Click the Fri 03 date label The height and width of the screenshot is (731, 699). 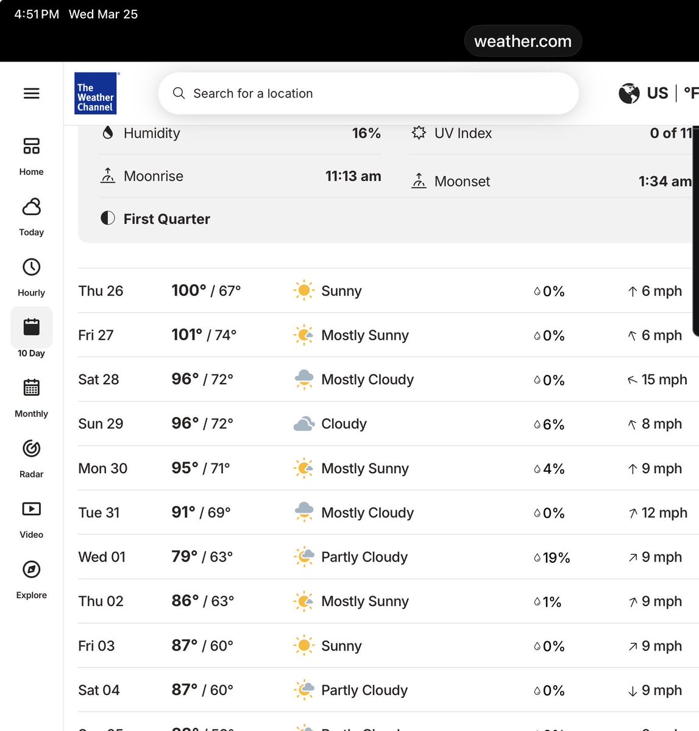[96, 646]
